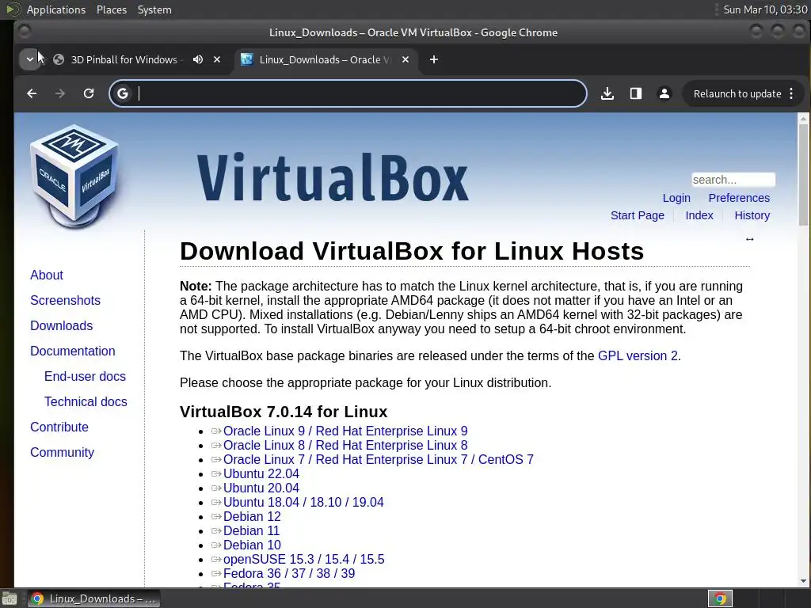This screenshot has width=811, height=608.
Task: Click external link icon before Debian 12
Action: [216, 516]
